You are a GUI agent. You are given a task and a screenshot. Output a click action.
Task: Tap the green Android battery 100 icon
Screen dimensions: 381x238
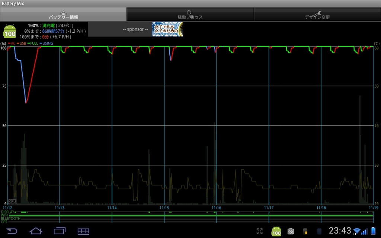(10, 31)
